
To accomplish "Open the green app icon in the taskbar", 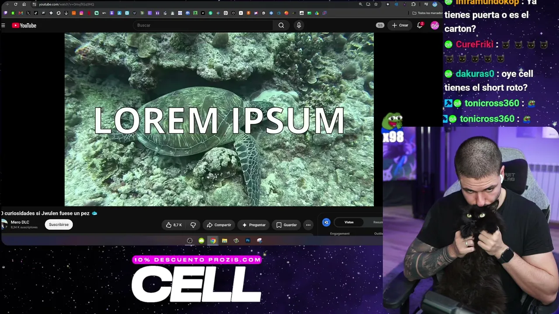I will coord(201,241).
